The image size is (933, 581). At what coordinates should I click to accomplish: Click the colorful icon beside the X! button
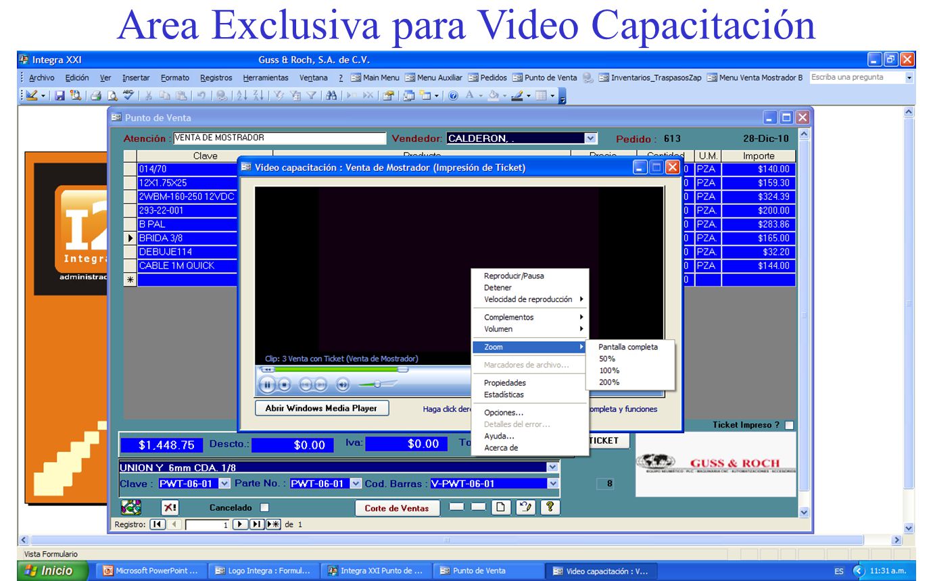click(130, 507)
